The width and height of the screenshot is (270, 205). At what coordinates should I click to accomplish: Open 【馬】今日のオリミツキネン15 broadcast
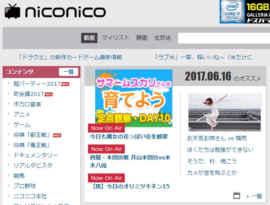[x=130, y=186]
